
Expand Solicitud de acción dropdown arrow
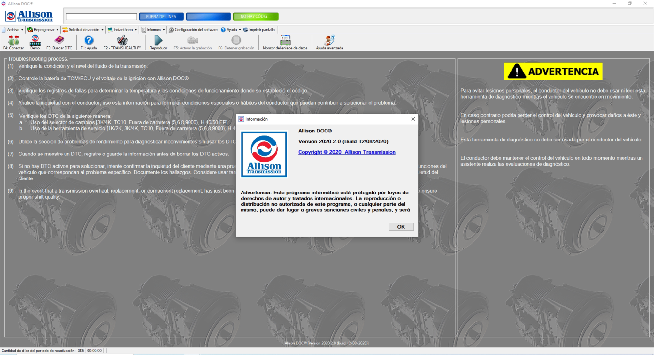pyautogui.click(x=102, y=30)
